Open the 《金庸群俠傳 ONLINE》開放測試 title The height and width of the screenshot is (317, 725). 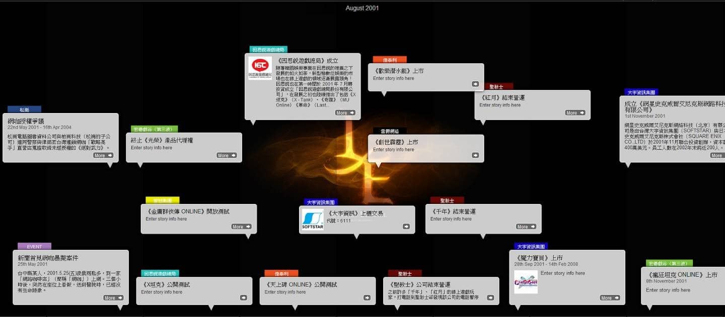tap(187, 212)
